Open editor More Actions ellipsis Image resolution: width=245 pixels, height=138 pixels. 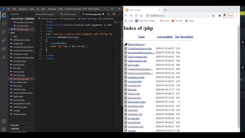(119, 14)
